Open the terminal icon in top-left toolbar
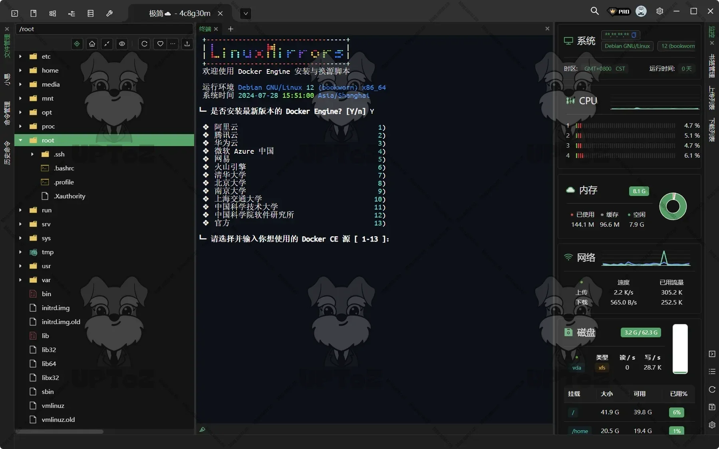Image resolution: width=719 pixels, height=449 pixels. (15, 13)
